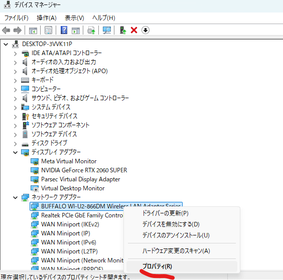The width and height of the screenshot is (283, 280).
Task: Select WAN Miniport (Network Monitor)
Action: tap(82, 260)
